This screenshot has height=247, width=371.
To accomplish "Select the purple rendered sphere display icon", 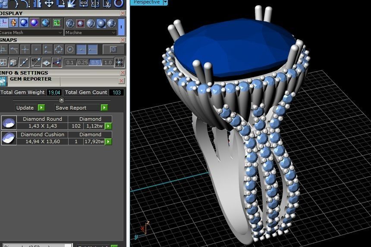I will (x=35, y=23).
